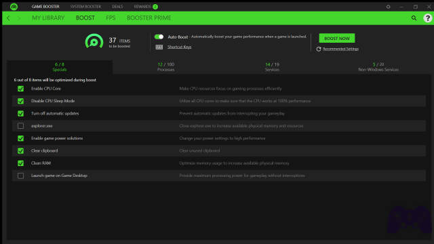Image resolution: width=434 pixels, height=244 pixels.
Task: Click the recommended settings refresh icon
Action: click(319, 49)
